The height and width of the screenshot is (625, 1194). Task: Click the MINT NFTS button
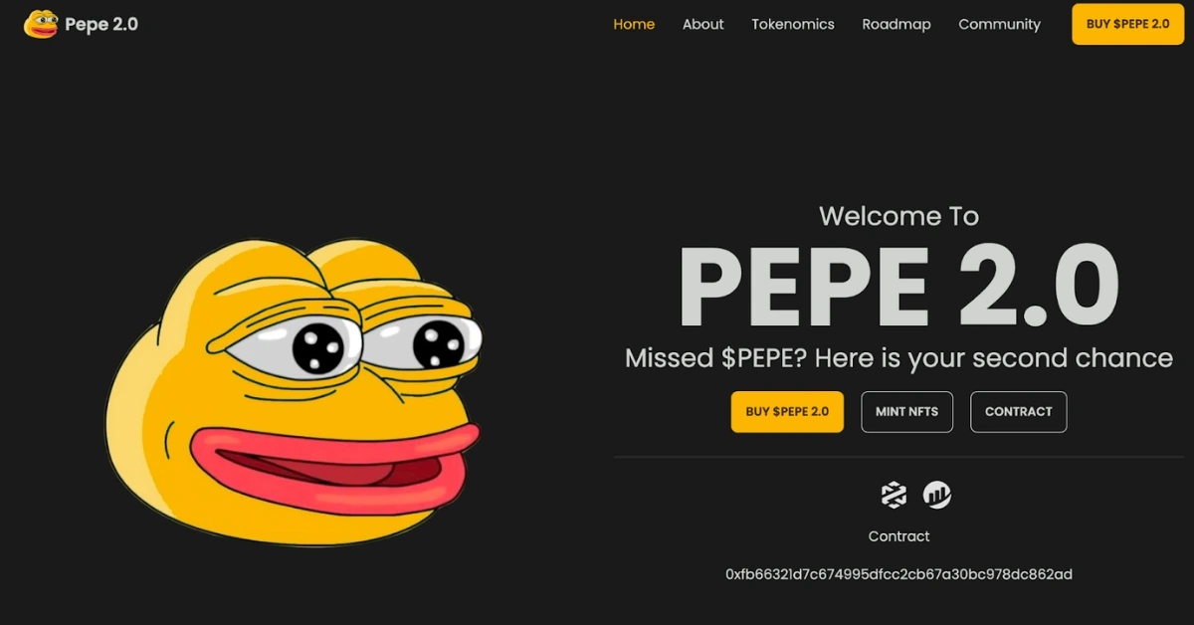coord(906,411)
